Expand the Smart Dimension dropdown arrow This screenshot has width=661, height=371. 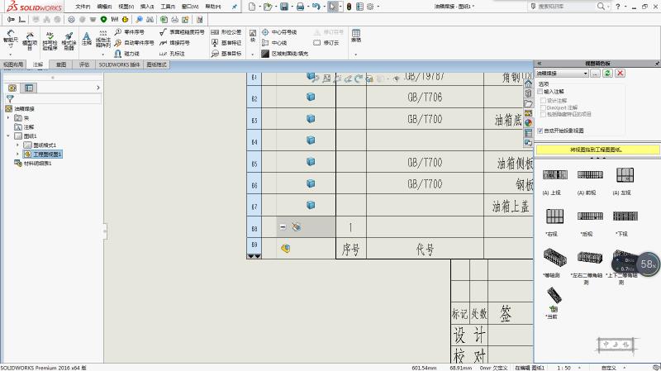(11, 55)
